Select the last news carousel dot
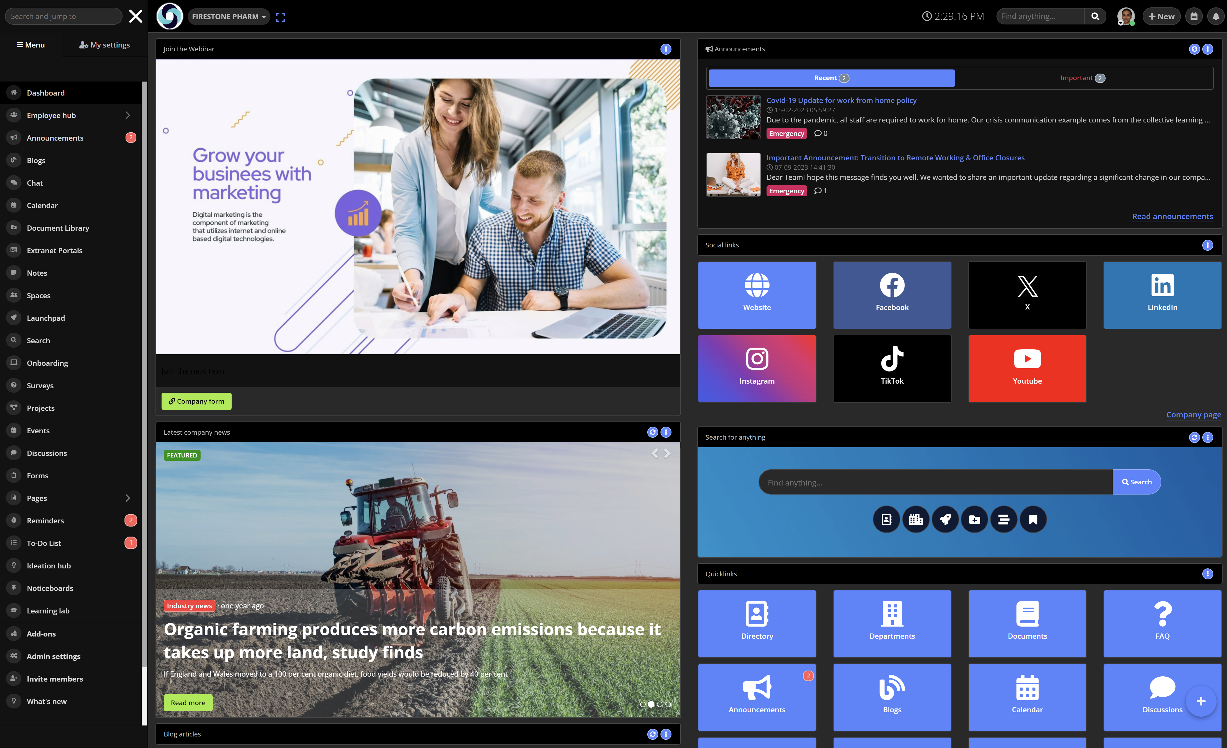The height and width of the screenshot is (748, 1227). pyautogui.click(x=668, y=704)
